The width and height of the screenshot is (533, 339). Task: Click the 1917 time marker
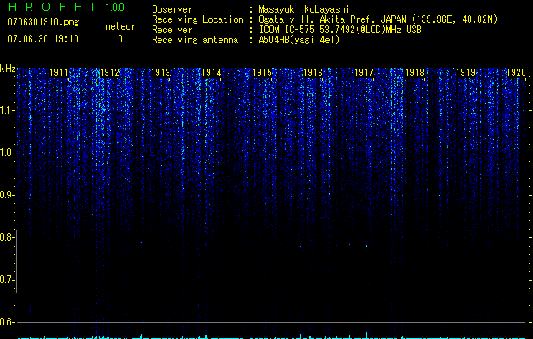click(x=364, y=73)
